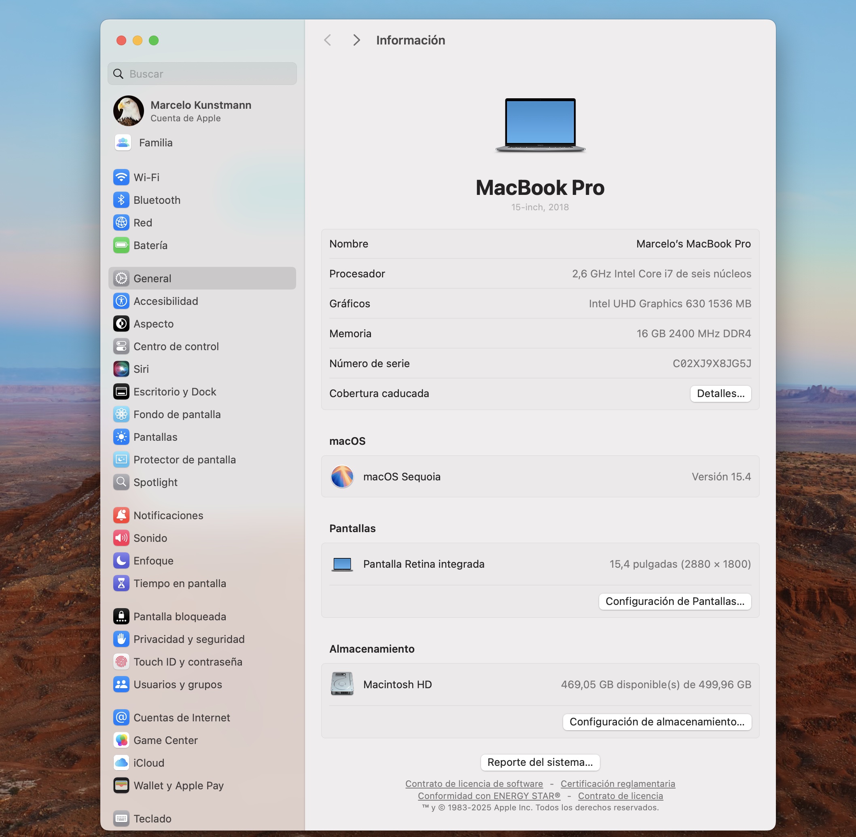
Task: Open Reporte del sistema...
Action: coord(540,762)
